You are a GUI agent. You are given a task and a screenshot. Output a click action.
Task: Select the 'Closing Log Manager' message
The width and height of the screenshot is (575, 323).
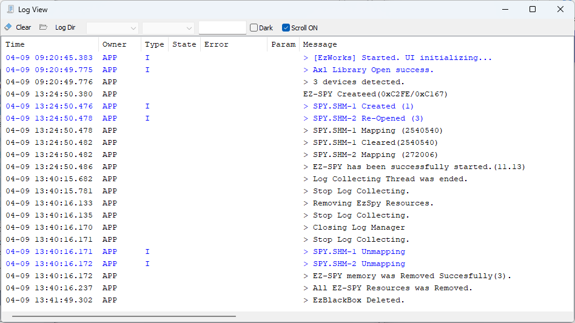354,227
